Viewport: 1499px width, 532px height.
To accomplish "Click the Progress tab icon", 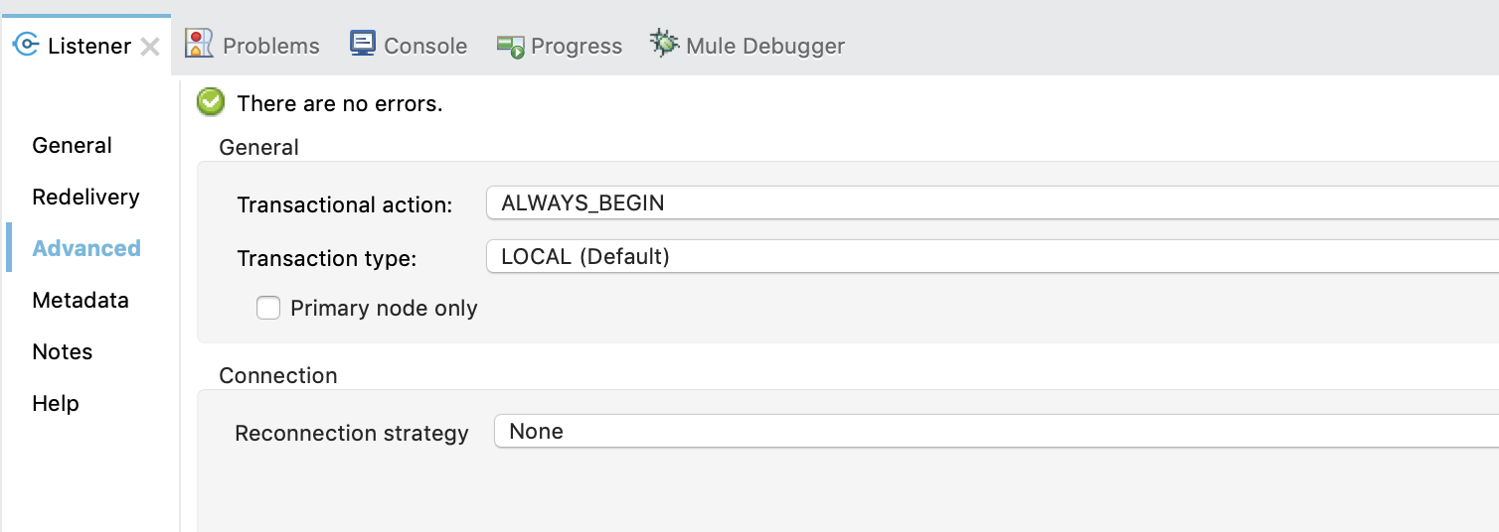I will pyautogui.click(x=511, y=46).
